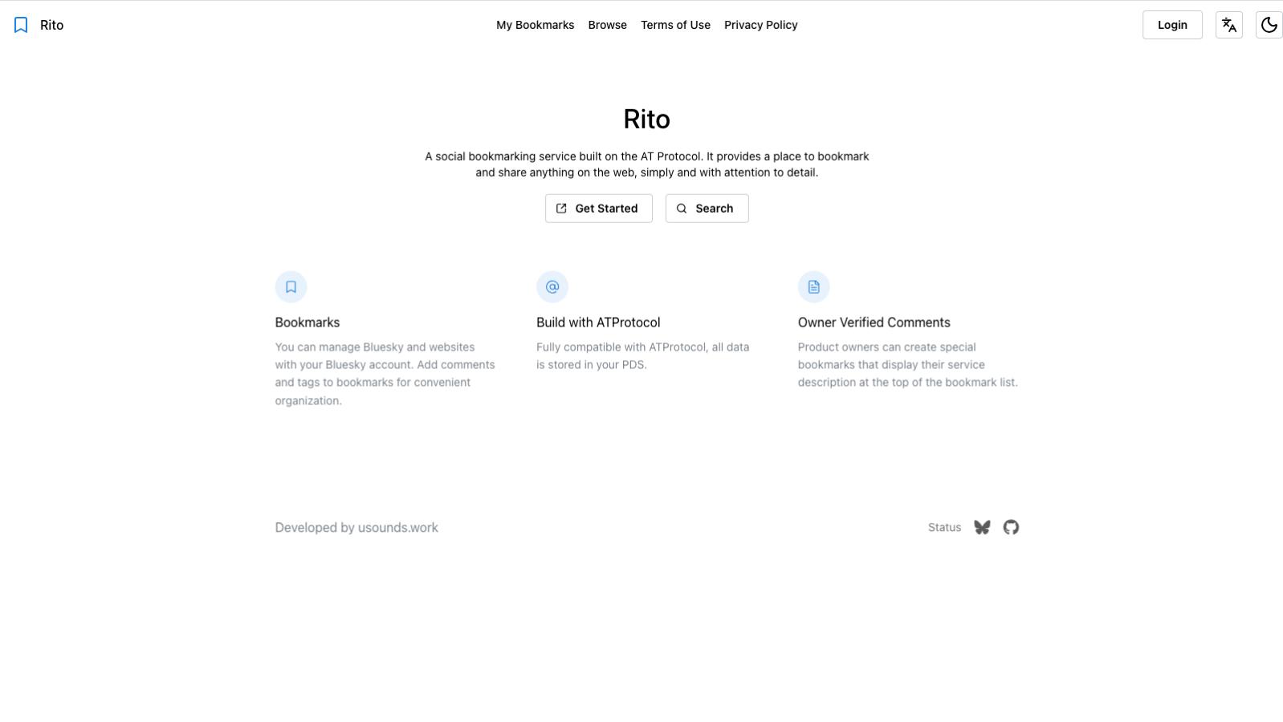Viewport: 1283px width, 722px height.
Task: Click the 'Owner Verified Comments' heading
Action: (874, 322)
